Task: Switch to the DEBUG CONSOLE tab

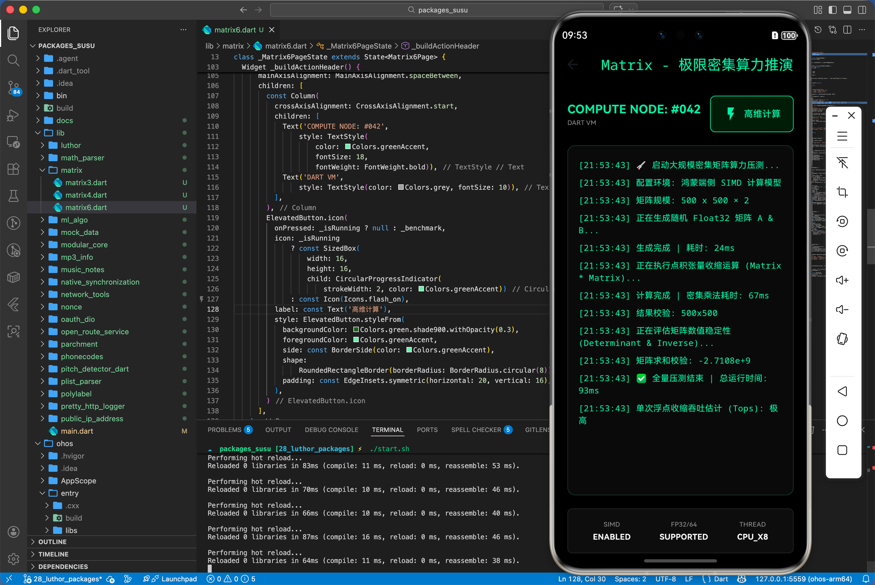Action: pyautogui.click(x=331, y=430)
